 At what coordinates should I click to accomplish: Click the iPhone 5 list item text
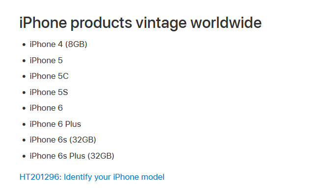pos(46,60)
